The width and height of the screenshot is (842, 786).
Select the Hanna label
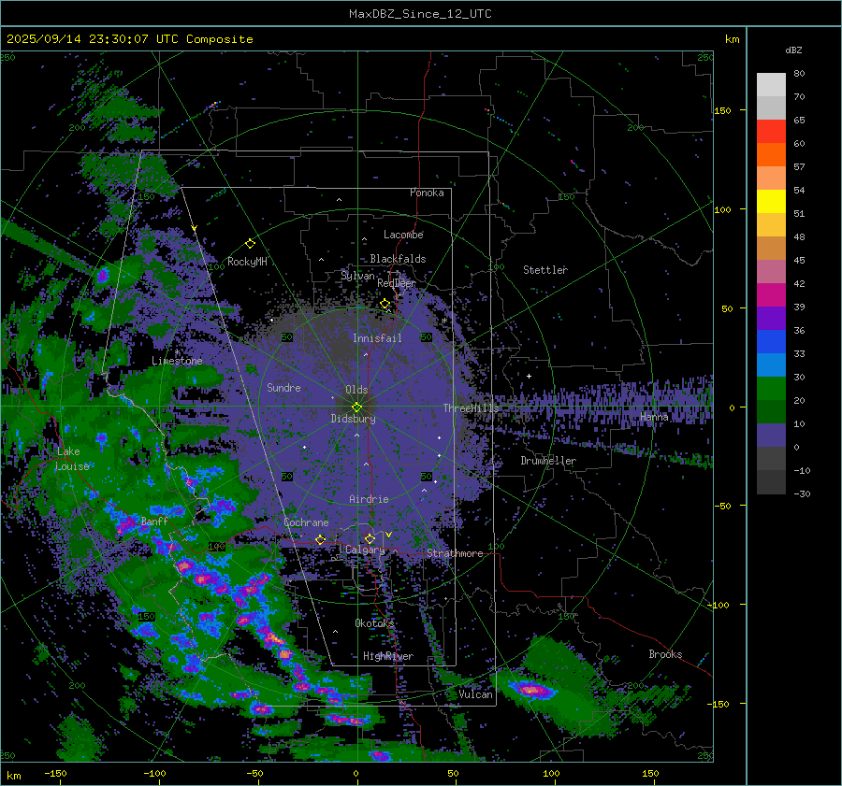click(654, 417)
